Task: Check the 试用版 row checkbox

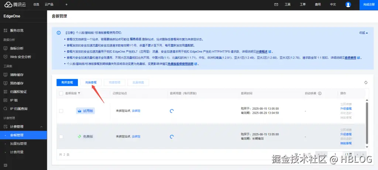Action: coord(61,111)
